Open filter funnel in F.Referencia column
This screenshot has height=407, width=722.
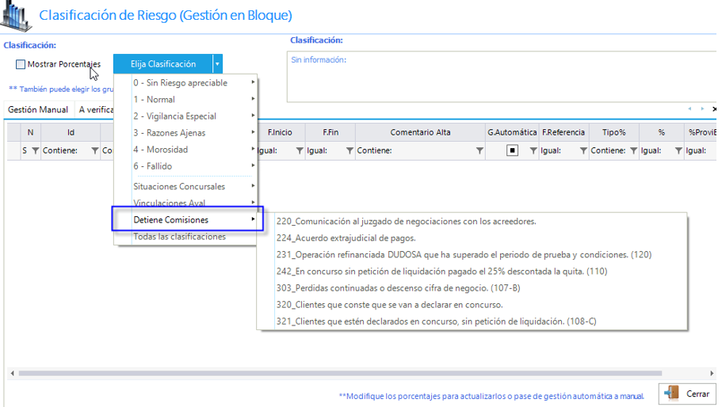[583, 150]
